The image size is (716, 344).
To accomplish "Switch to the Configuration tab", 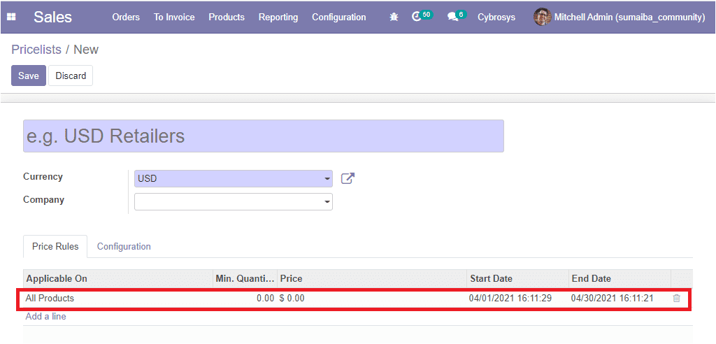I will click(124, 247).
